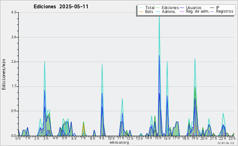
Task: Click the Ediciones/min axis title
Action: (4, 74)
